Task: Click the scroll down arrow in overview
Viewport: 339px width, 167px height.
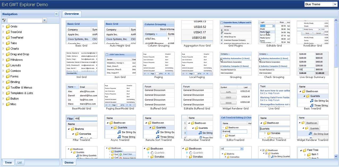Action: [336, 156]
